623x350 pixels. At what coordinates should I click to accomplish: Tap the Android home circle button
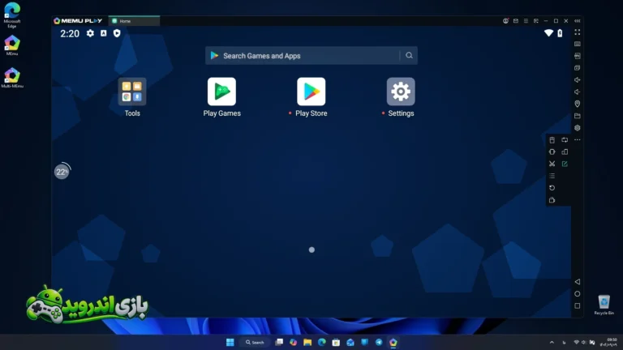tap(578, 293)
